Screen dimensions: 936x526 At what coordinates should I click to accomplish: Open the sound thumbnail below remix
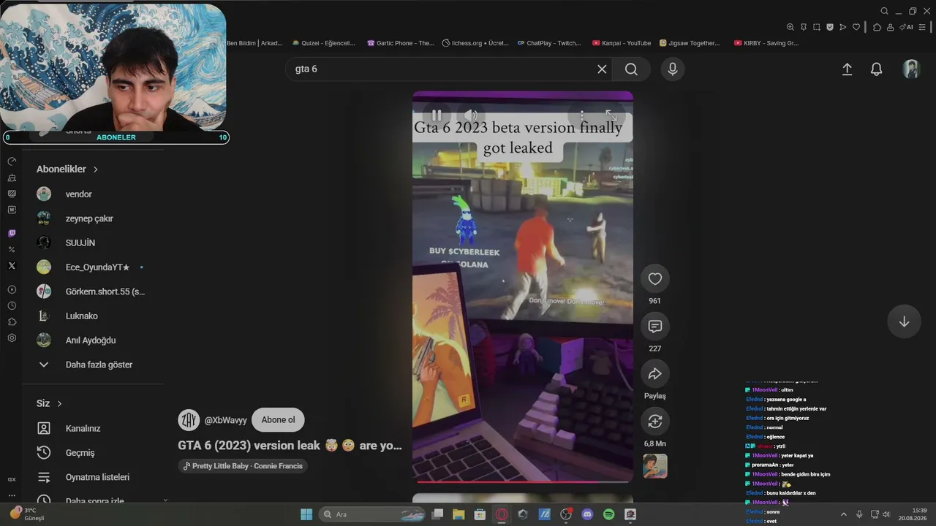click(x=655, y=466)
